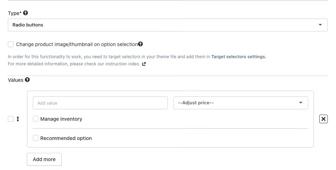336x170 pixels.
Task: Open the help tooltip next to Values
Action: 27,80
